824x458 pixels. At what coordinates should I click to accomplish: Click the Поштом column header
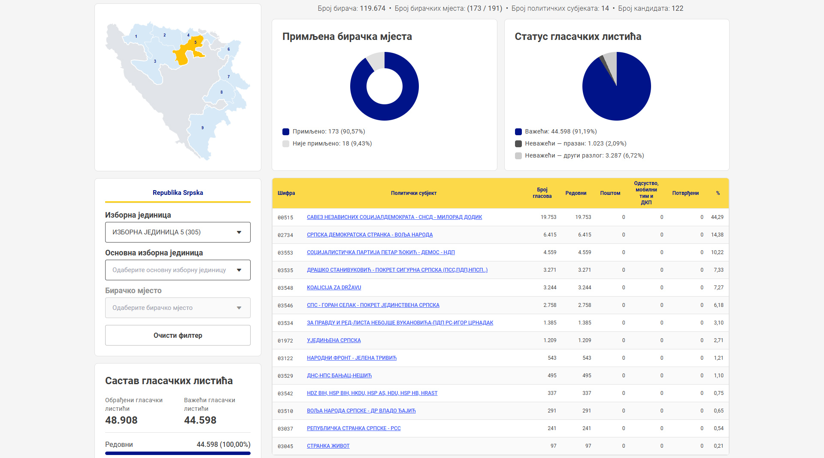pos(610,193)
